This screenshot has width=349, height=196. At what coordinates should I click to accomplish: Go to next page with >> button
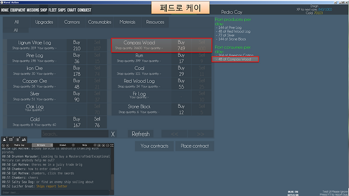[200, 134]
